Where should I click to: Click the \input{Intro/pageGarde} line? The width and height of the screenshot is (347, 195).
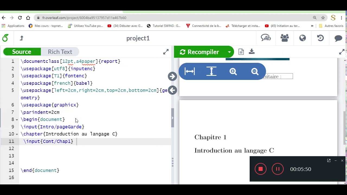53,127
